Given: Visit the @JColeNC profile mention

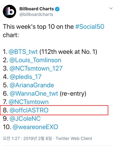Looking at the screenshot, I should click(x=25, y=119).
